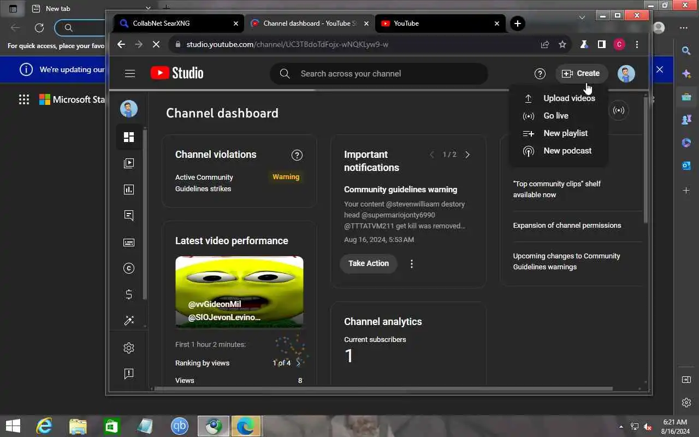This screenshot has width=699, height=437.
Task: Go to previous important notification
Action: pos(431,155)
